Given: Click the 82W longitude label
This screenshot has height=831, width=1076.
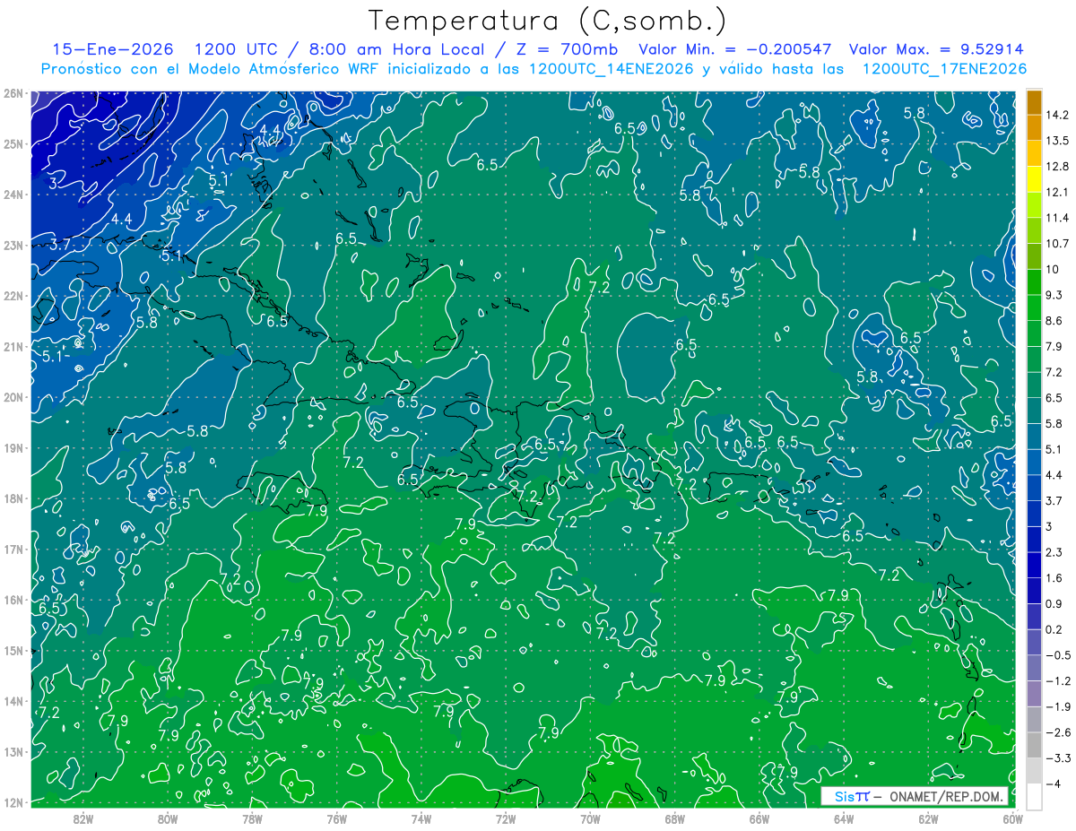Looking at the screenshot, I should pos(83,818).
